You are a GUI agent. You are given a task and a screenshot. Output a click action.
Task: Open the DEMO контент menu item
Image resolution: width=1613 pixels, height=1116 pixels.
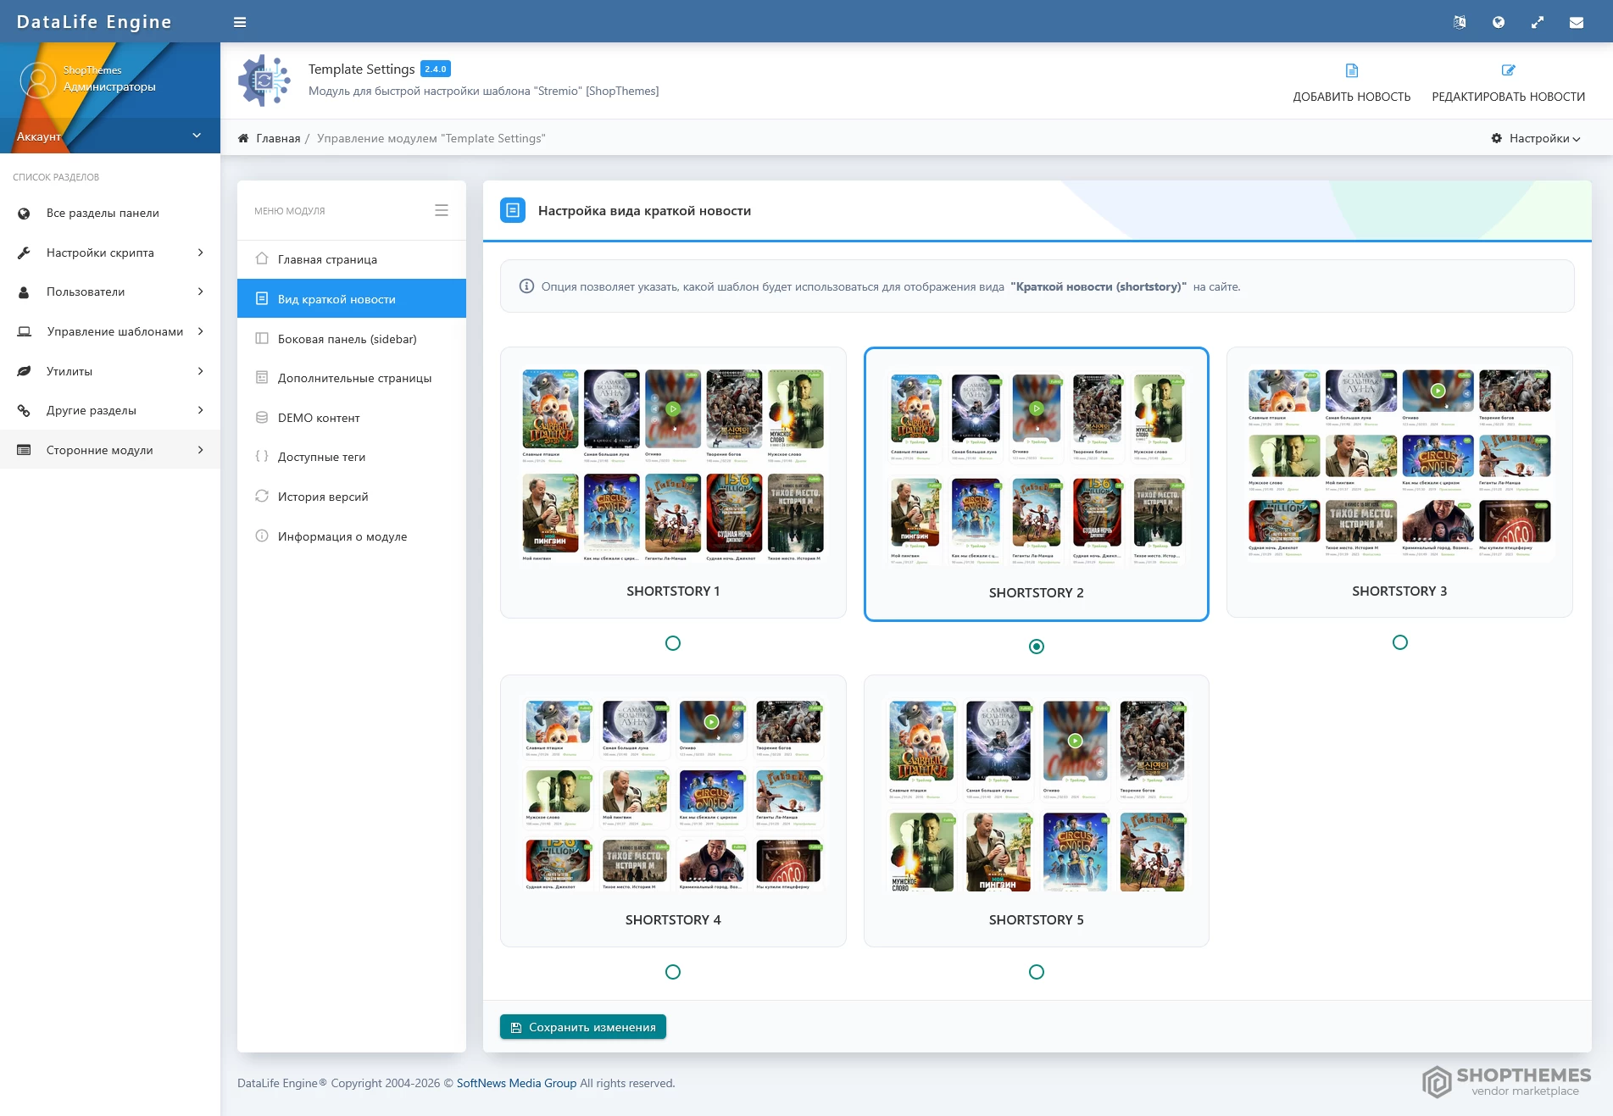click(x=319, y=418)
